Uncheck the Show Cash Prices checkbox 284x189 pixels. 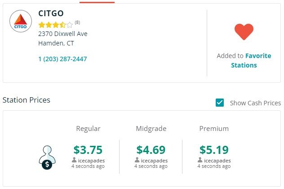220,103
